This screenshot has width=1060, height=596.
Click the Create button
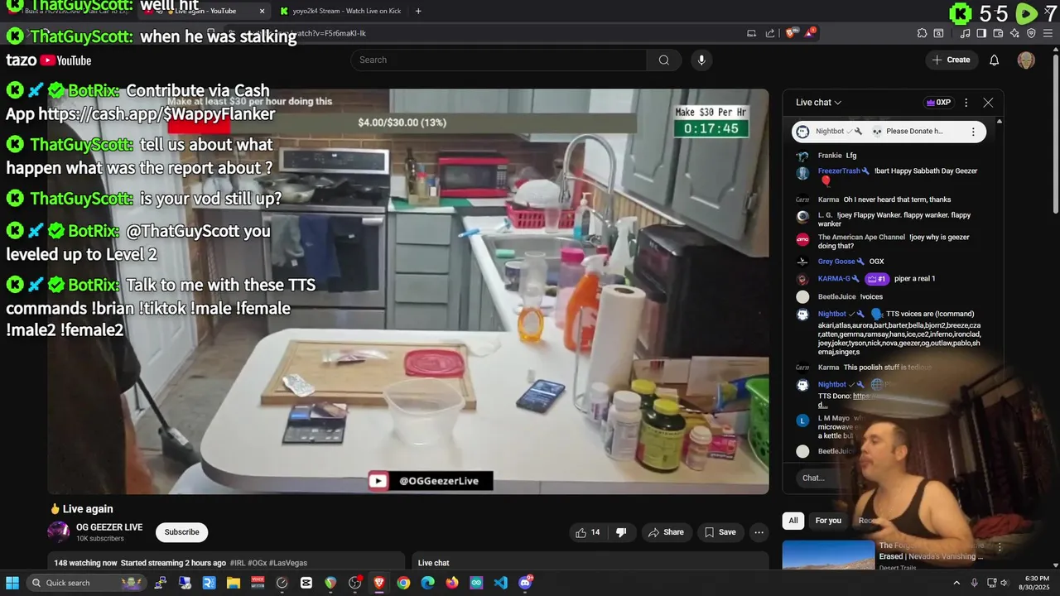(951, 60)
